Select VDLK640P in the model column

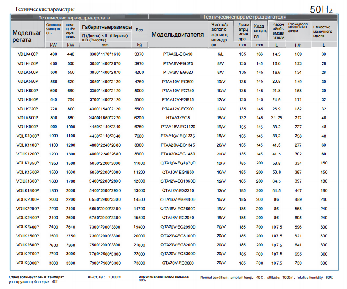tap(28, 99)
